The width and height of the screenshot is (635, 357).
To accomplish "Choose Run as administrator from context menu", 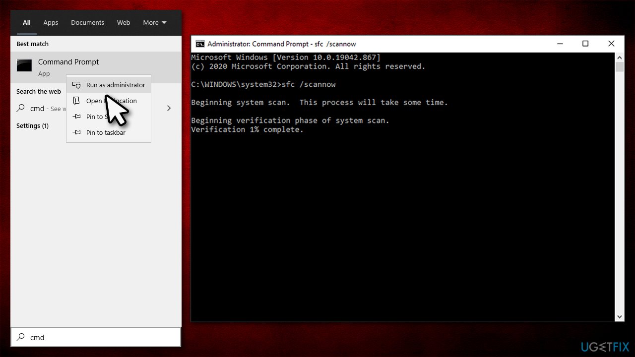I will [x=109, y=85].
